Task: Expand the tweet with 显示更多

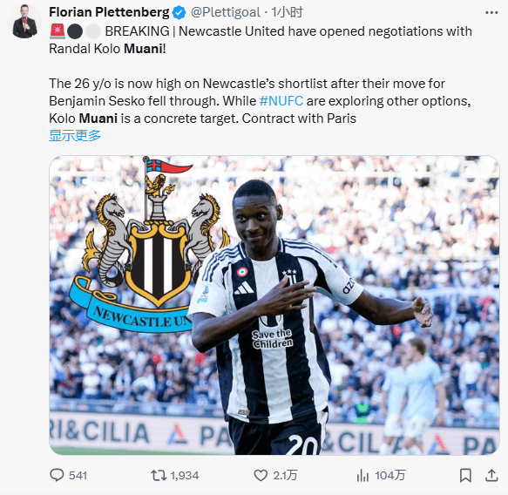Action: click(75, 135)
